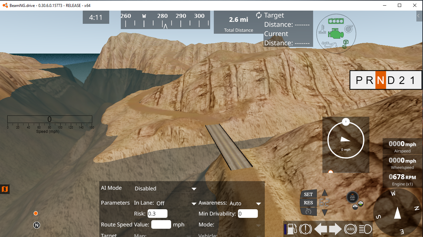
Task: Toggle the H2 mode button
Action: [355, 206]
